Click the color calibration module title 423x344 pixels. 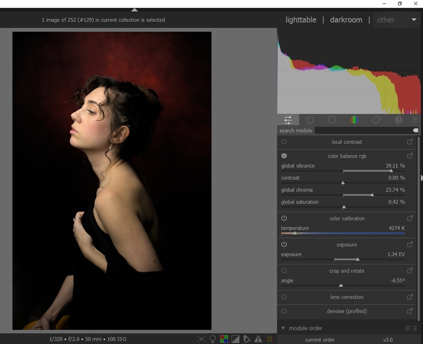coord(347,218)
